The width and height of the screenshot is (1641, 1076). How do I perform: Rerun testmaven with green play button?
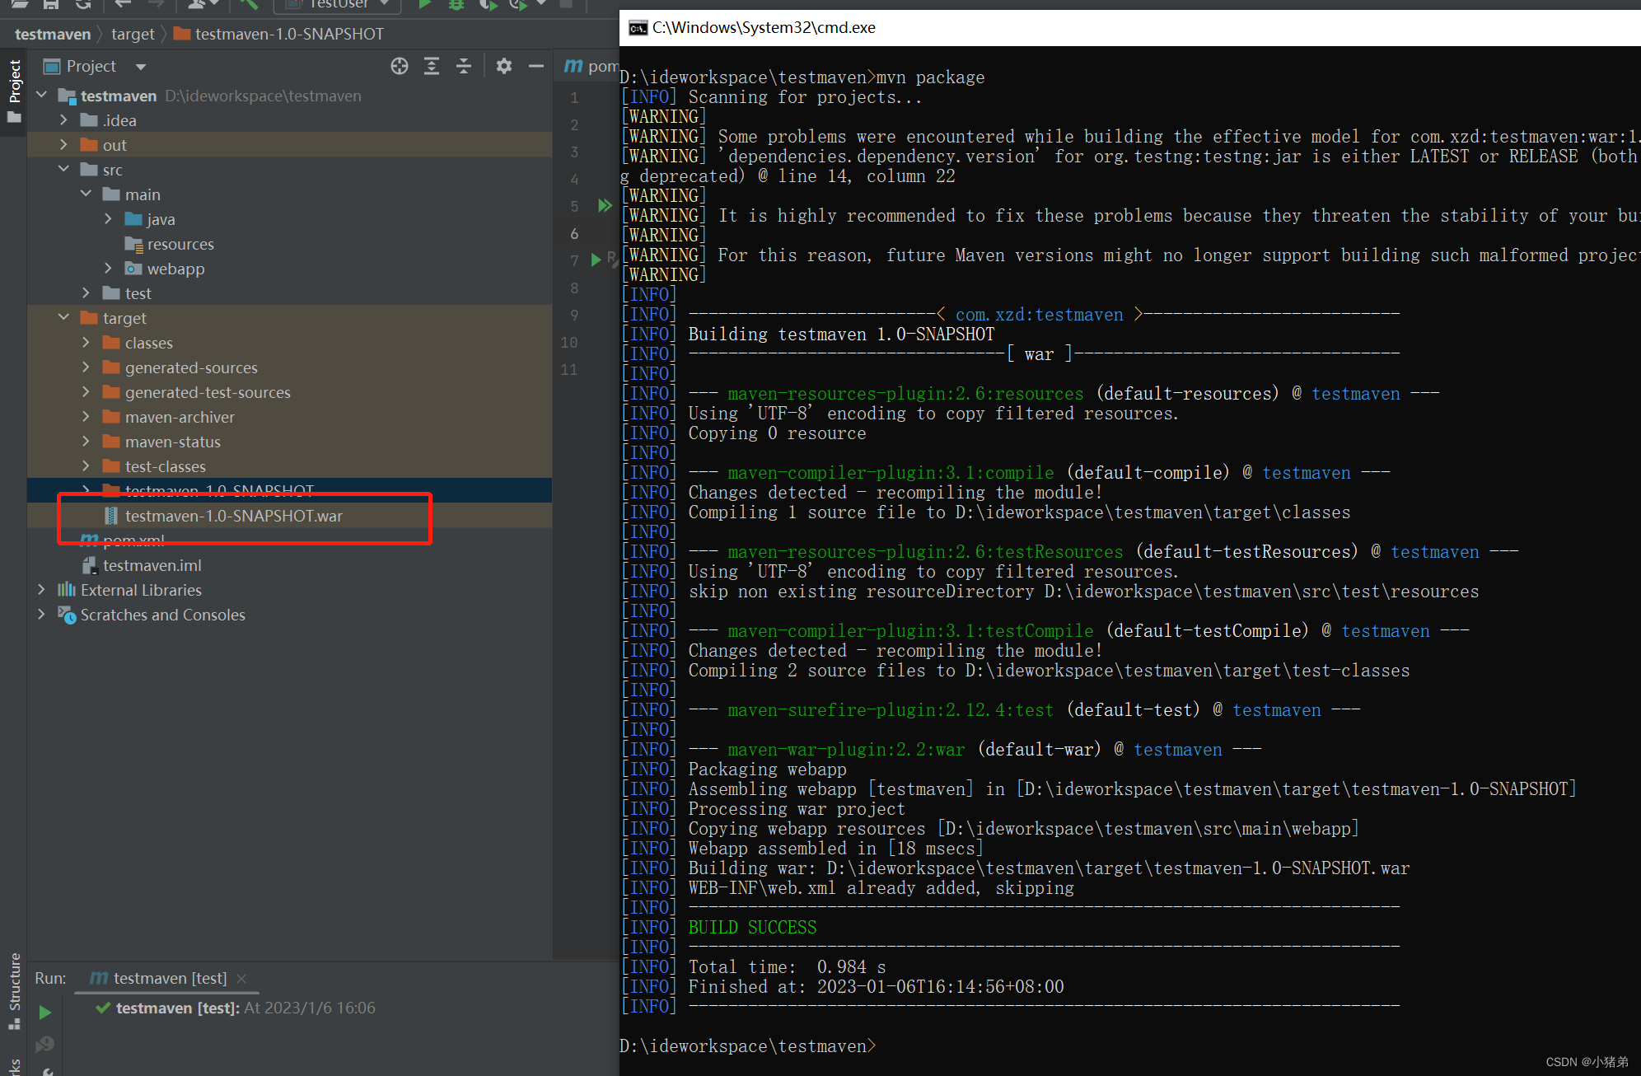point(45,1012)
